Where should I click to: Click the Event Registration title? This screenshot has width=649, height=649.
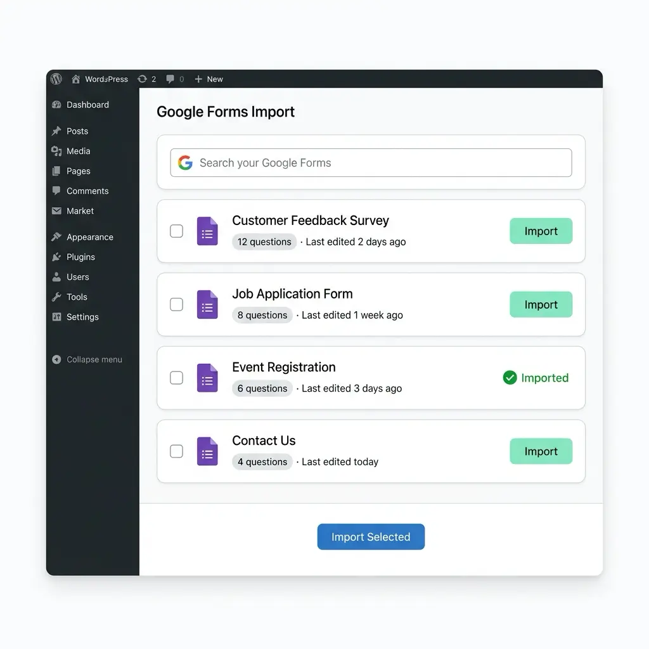pos(283,367)
